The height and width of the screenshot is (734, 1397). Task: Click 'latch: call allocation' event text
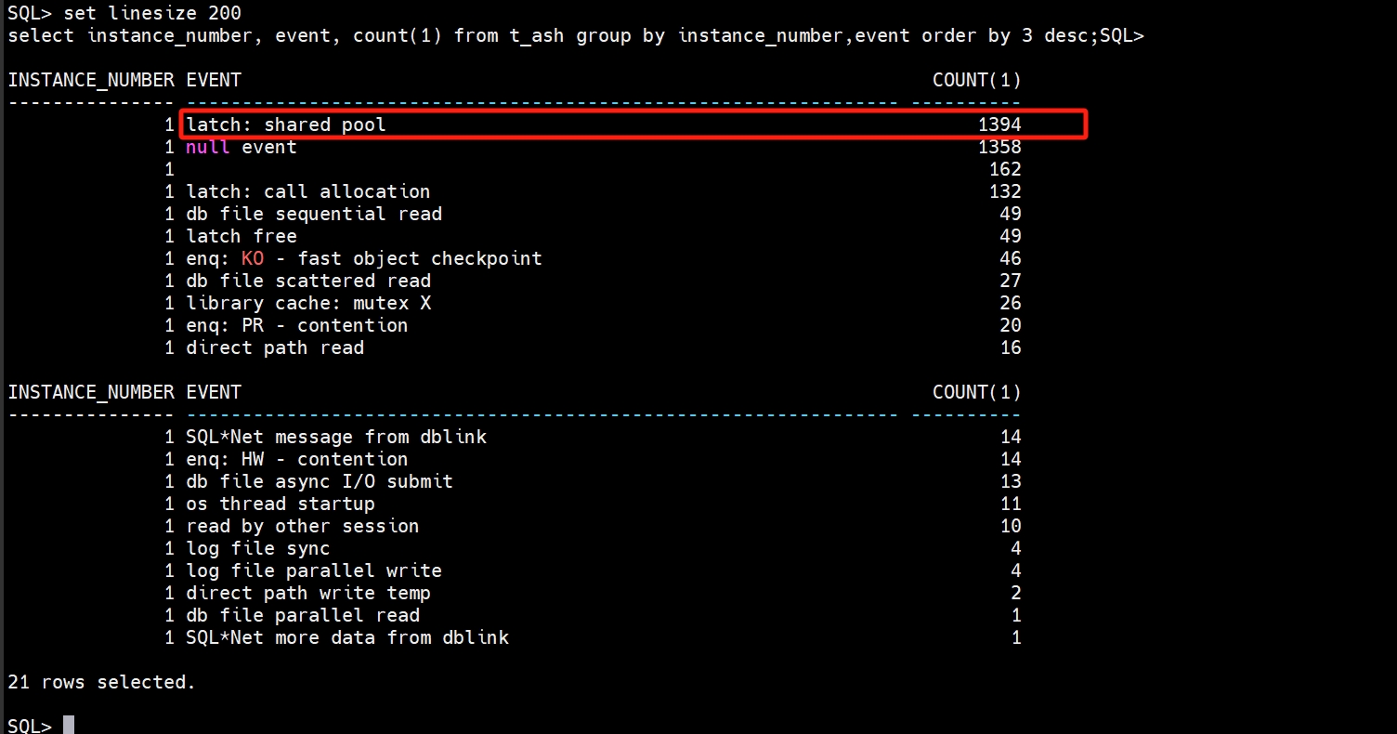coord(308,191)
